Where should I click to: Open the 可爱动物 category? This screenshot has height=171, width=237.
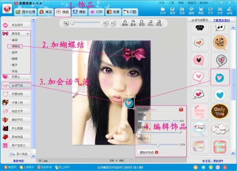pos(16,94)
